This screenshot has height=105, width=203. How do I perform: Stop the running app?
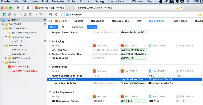28,8
